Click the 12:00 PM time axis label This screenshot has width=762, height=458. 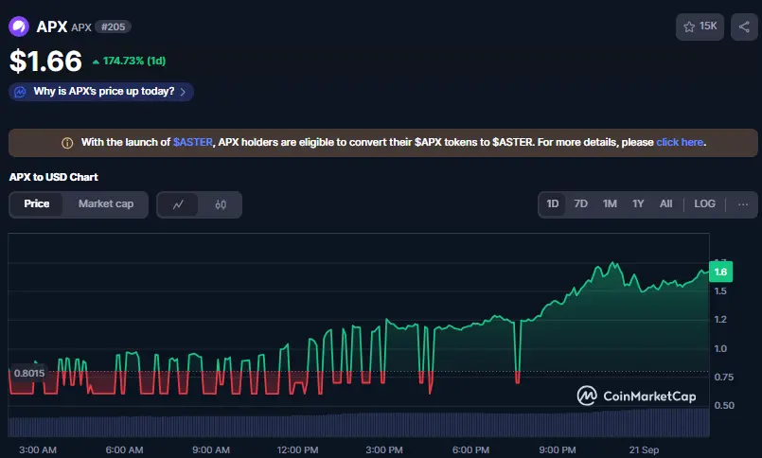pos(297,450)
